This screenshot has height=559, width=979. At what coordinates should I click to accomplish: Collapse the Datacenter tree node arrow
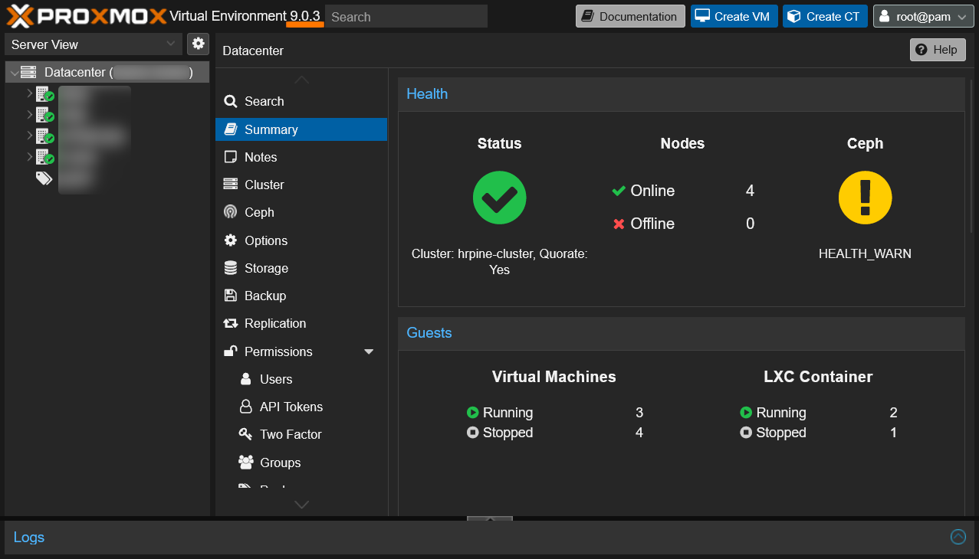(15, 73)
